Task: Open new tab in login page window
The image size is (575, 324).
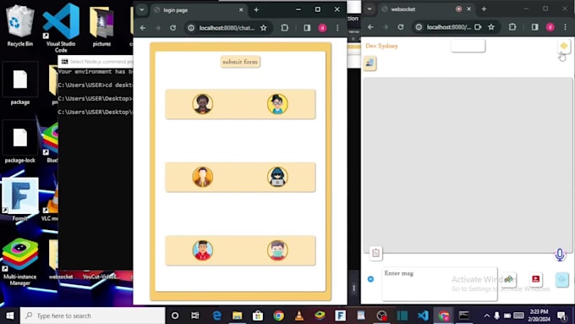Action: (x=256, y=10)
